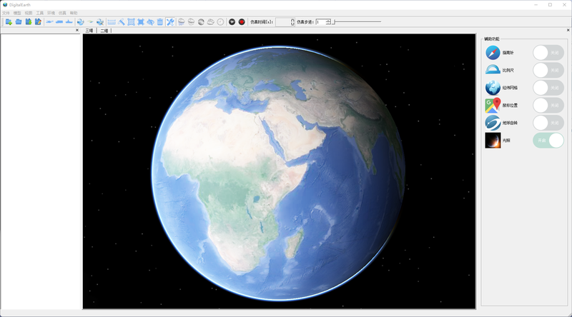This screenshot has height=317, width=572.
Task: Select the airplane model icon
Action: [49, 22]
